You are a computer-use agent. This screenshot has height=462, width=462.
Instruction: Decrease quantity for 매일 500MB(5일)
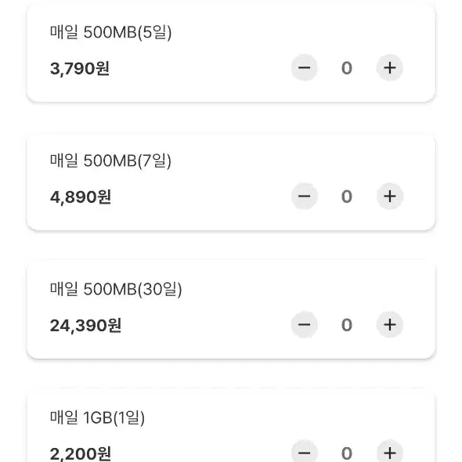click(x=304, y=68)
